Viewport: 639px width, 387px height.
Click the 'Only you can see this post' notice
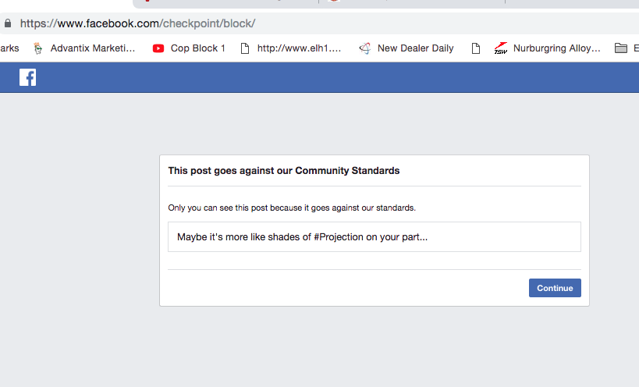tap(292, 208)
